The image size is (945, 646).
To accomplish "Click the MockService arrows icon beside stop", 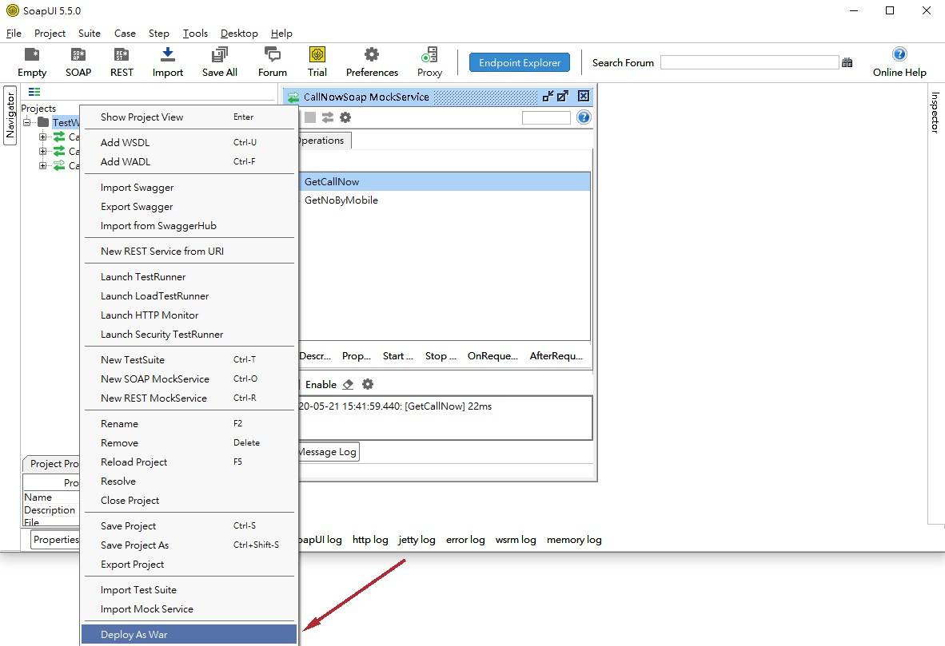I will point(327,117).
